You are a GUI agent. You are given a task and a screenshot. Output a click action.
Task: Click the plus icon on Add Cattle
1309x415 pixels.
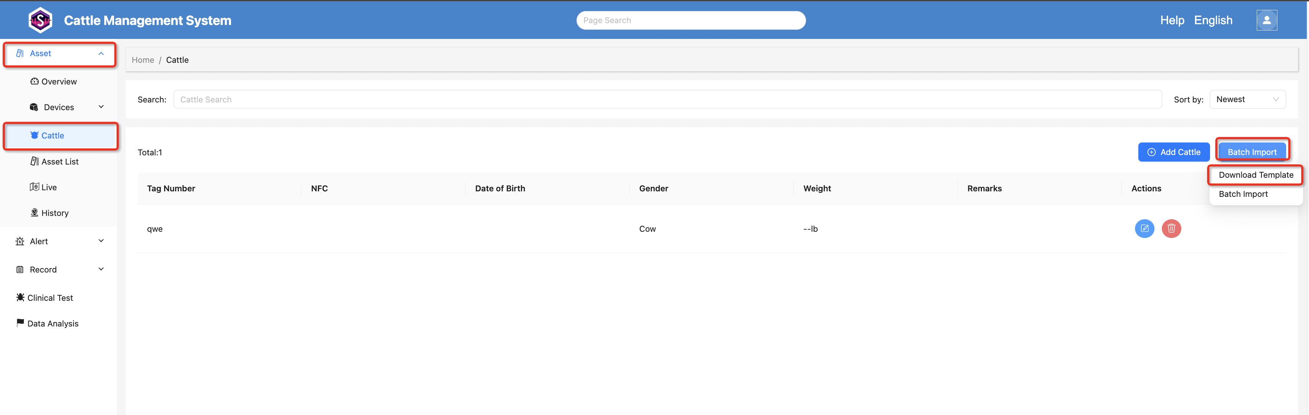coord(1151,152)
